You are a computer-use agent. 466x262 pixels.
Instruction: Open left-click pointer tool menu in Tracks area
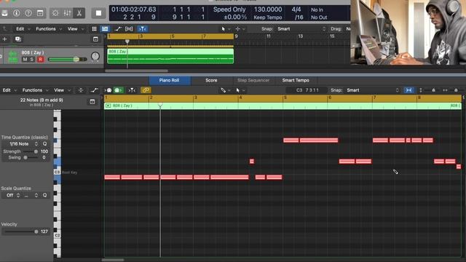pyautogui.click(x=225, y=29)
